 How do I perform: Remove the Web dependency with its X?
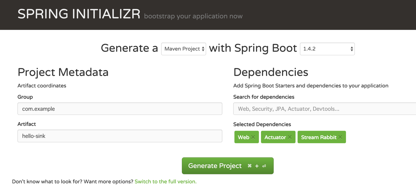click(x=253, y=137)
